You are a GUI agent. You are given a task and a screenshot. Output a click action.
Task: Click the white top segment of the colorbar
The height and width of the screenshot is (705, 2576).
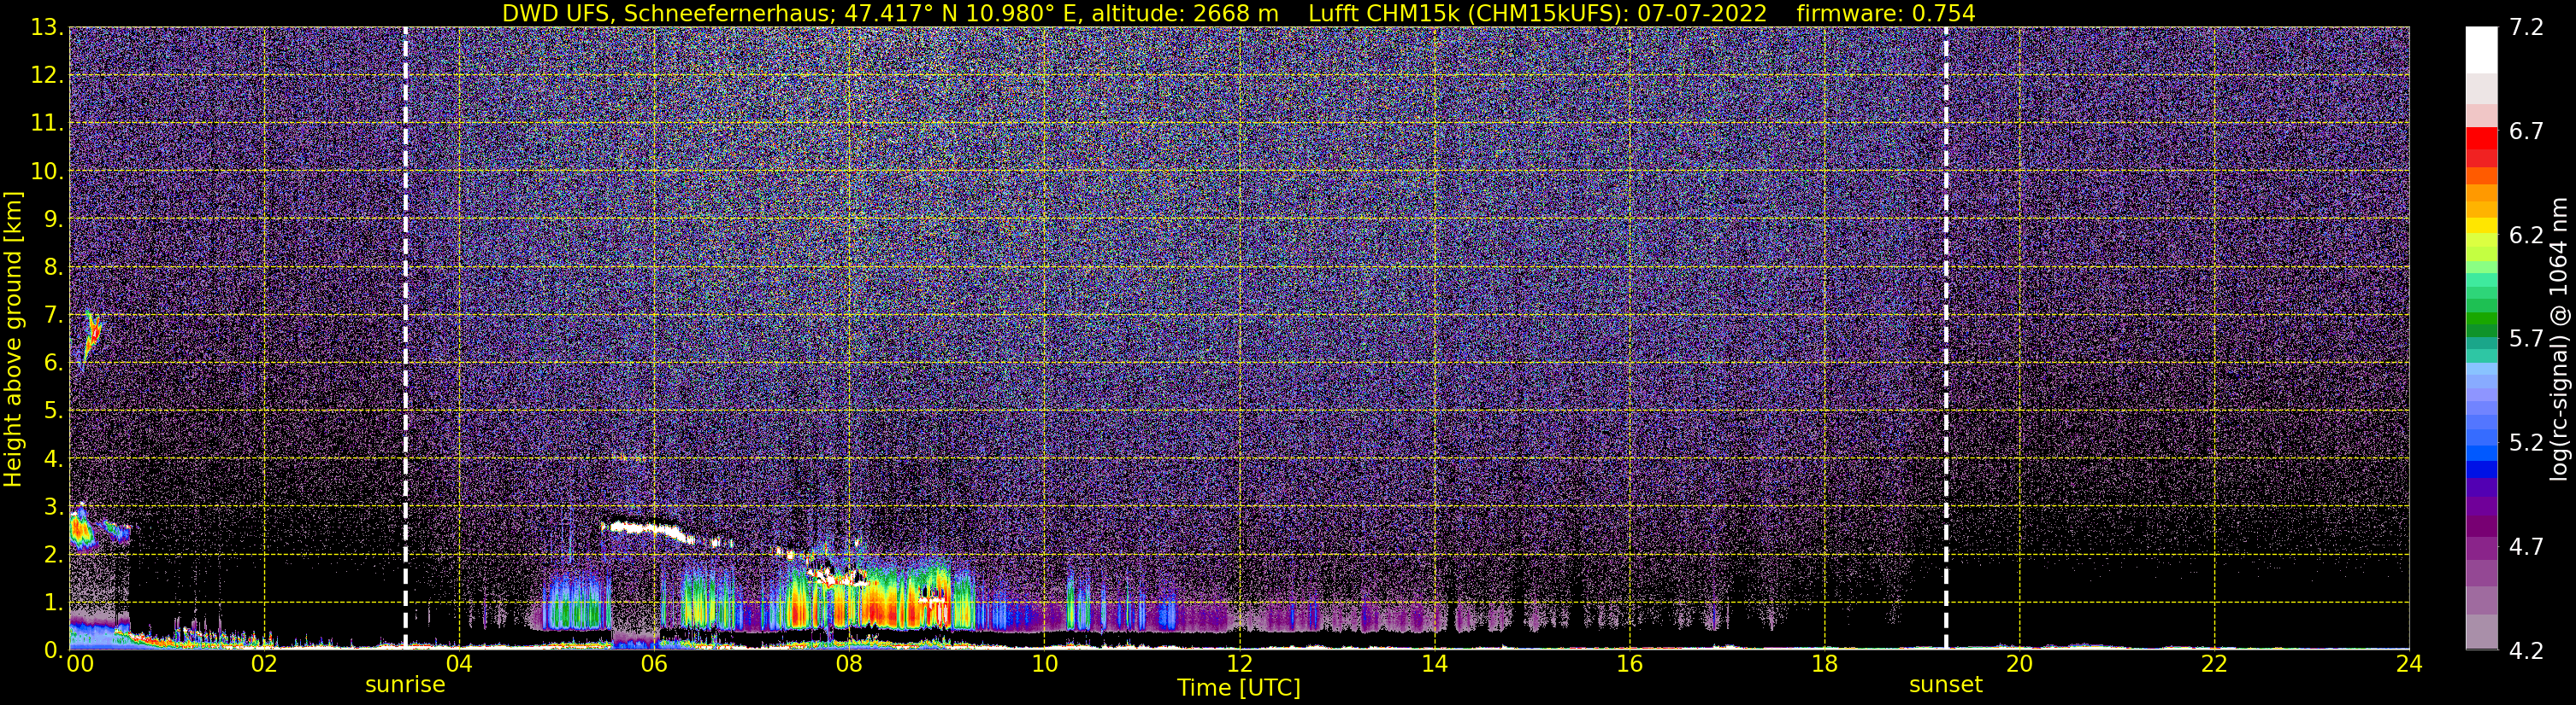[2481, 50]
